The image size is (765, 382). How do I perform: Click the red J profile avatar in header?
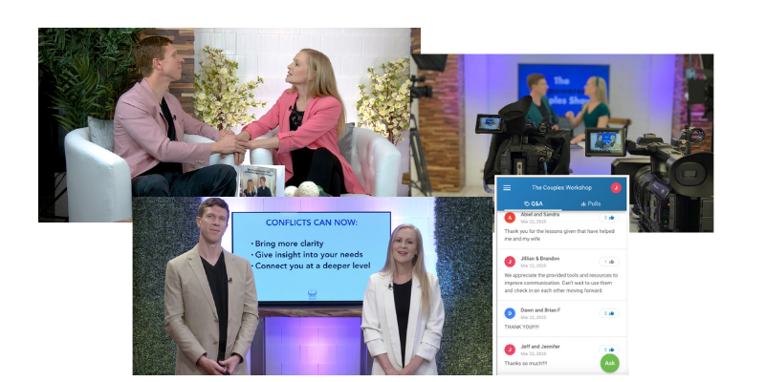click(x=616, y=188)
